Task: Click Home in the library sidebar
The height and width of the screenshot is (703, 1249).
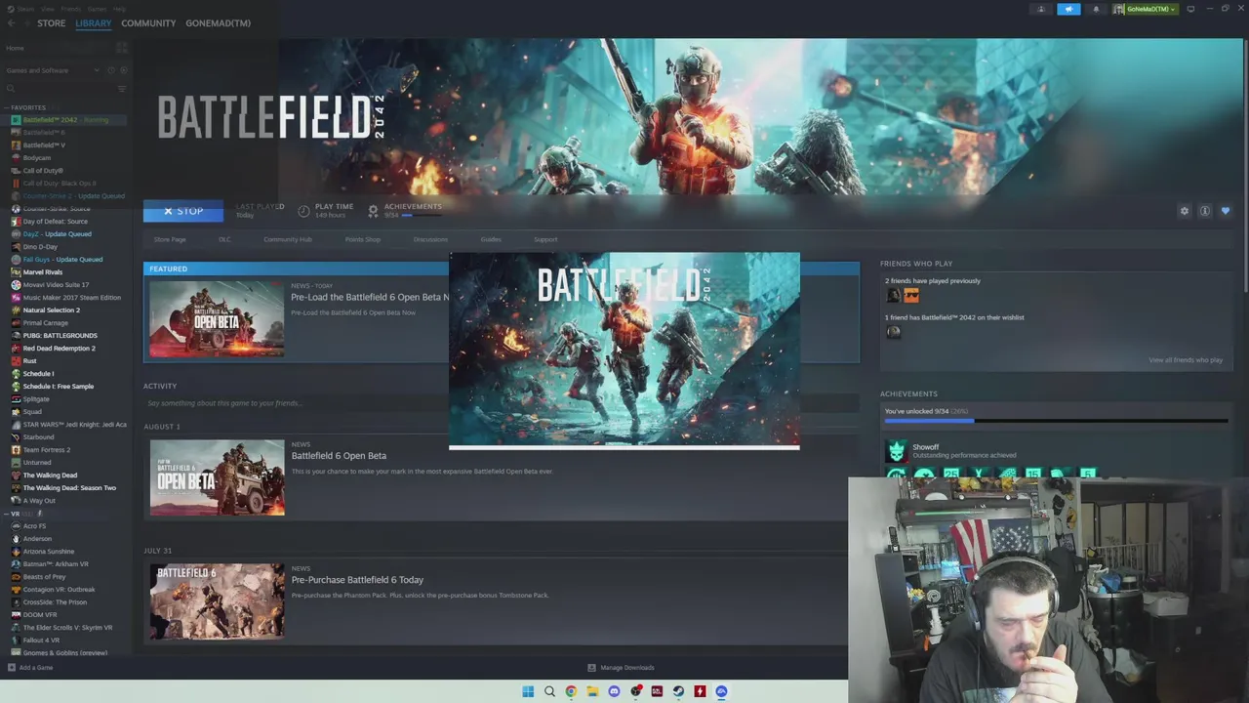Action: click(15, 48)
